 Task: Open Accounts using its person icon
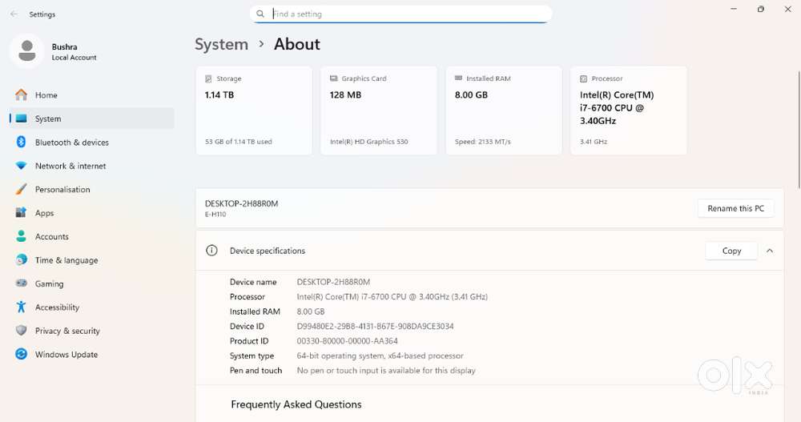pyautogui.click(x=21, y=237)
